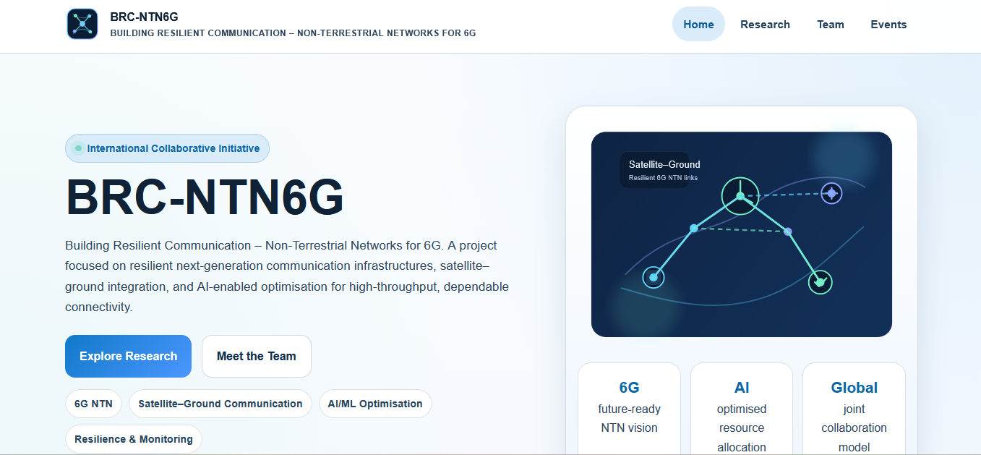
Task: Select the 6G NTN tag chip
Action: (93, 404)
